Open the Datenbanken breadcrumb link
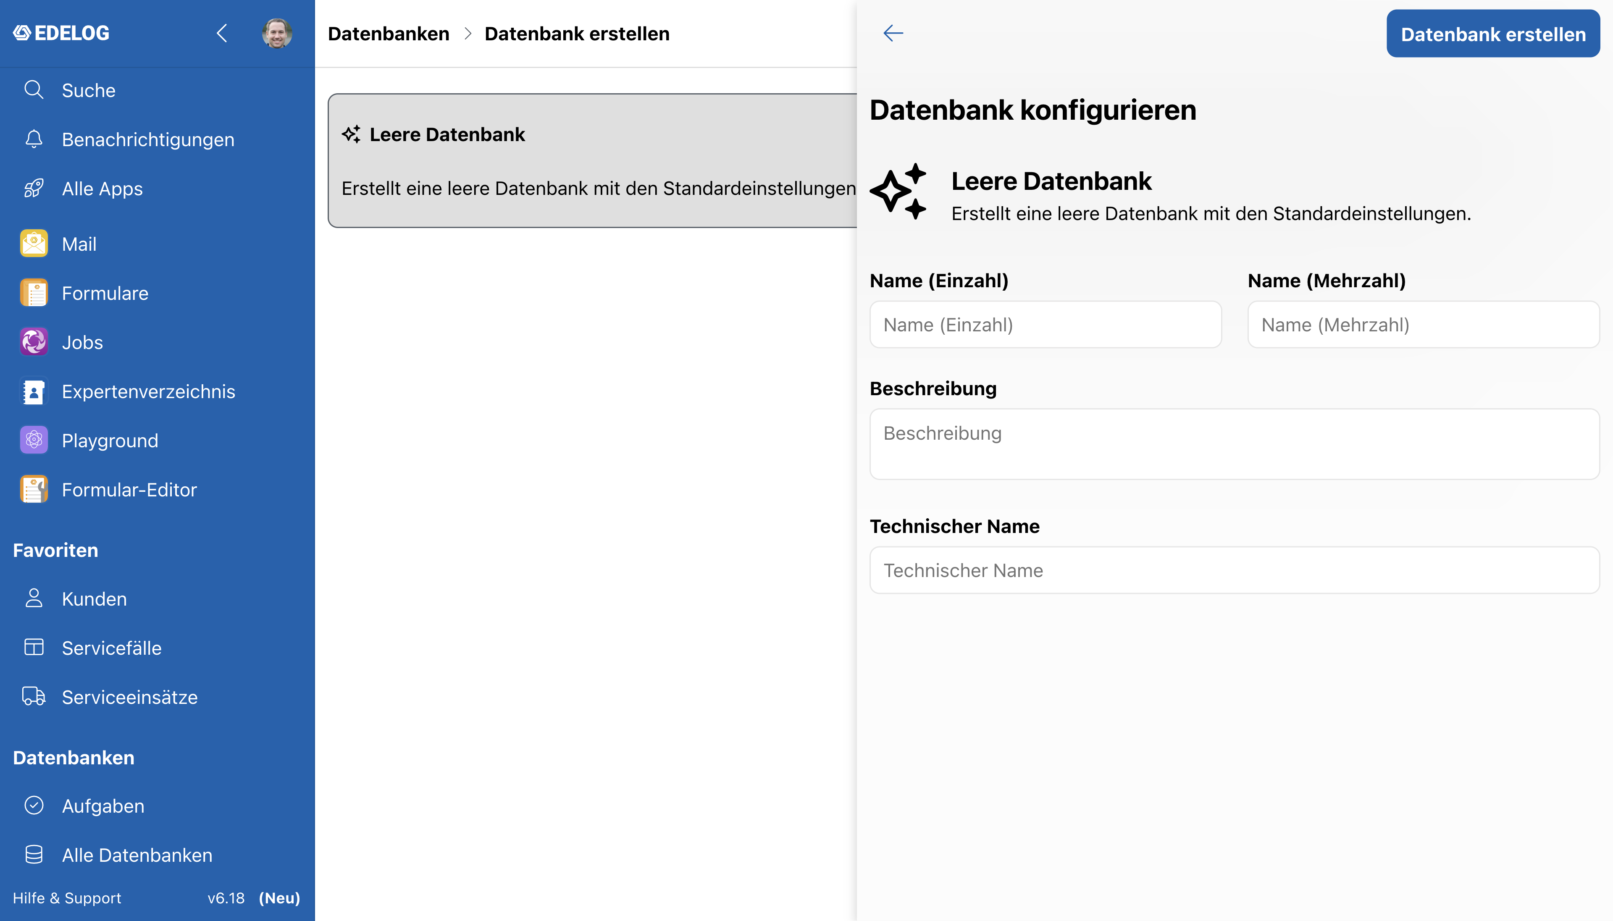The width and height of the screenshot is (1613, 921). (x=389, y=34)
